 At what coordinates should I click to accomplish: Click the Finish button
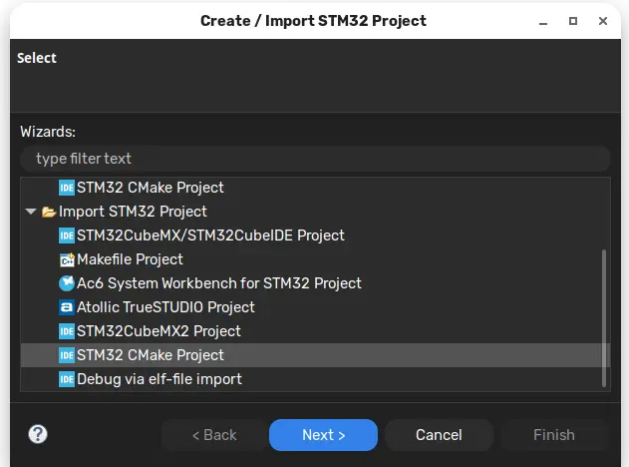[554, 435]
